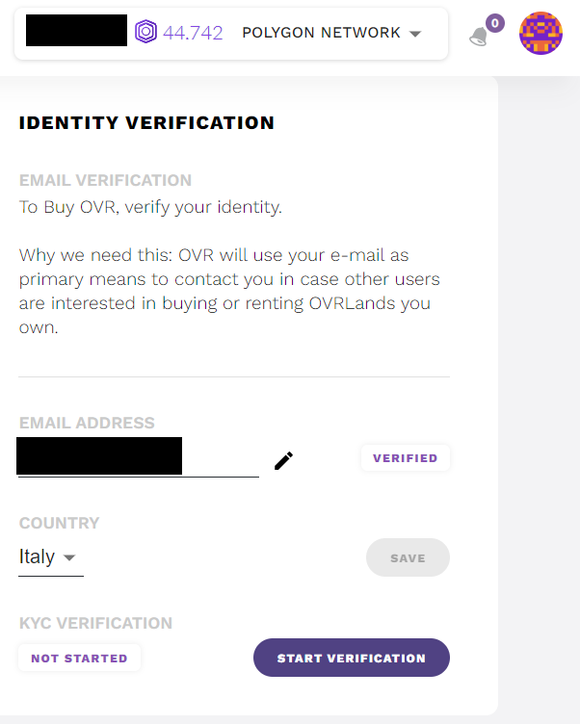
Task: Click the Save country button
Action: (408, 557)
